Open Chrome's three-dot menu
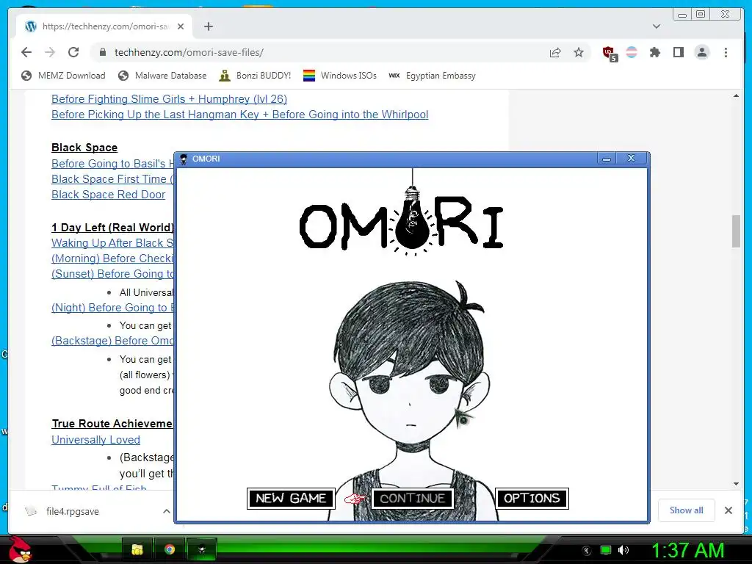Image resolution: width=752 pixels, height=564 pixels. point(726,52)
